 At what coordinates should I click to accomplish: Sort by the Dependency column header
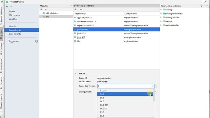[98, 13]
